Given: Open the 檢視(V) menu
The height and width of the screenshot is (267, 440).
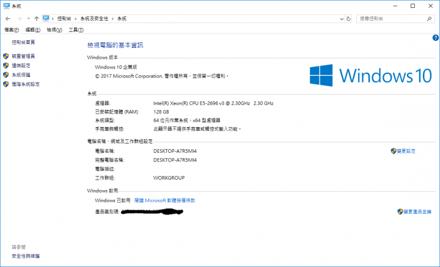Looking at the screenshot, I should tap(54, 30).
